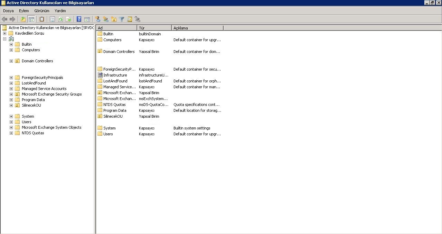Toggle the Show/Hide Console Tree icon

coord(31,19)
